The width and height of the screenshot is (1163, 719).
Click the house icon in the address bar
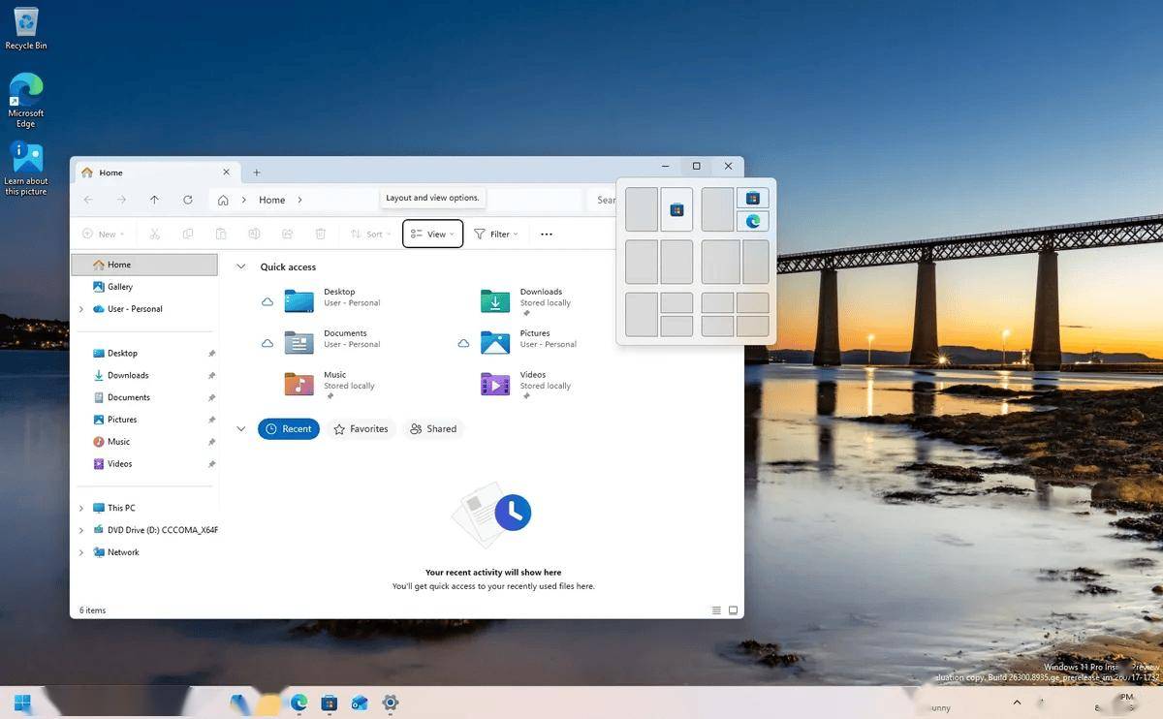(223, 200)
